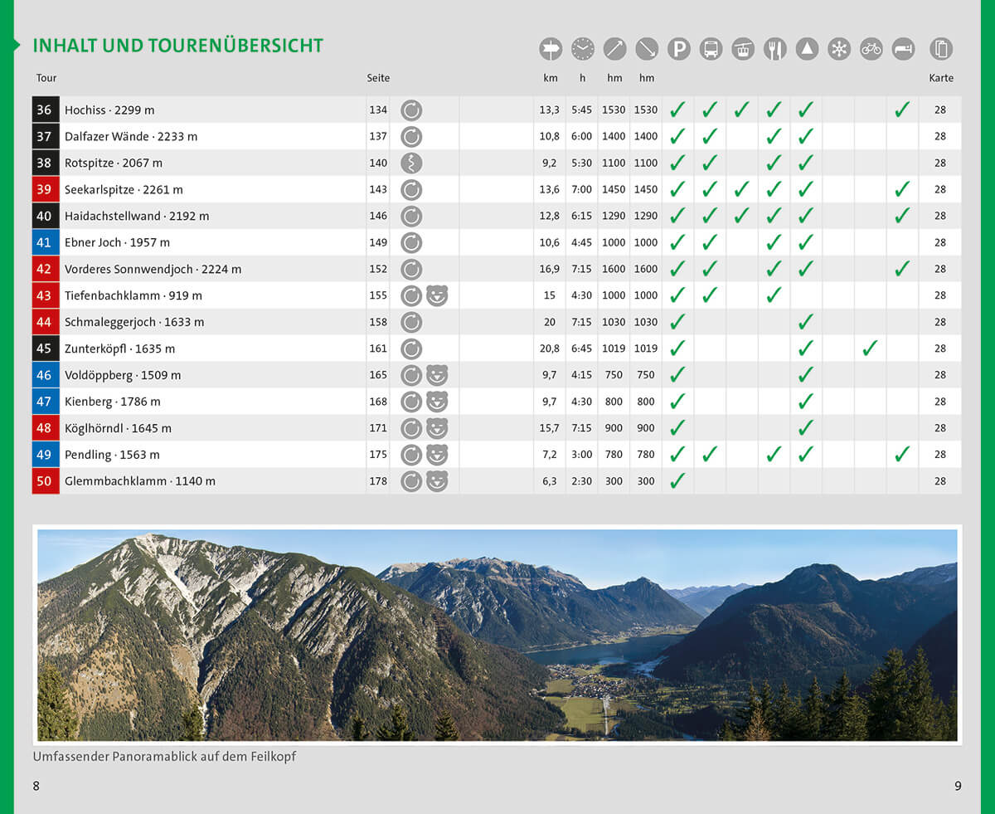The height and width of the screenshot is (814, 995).
Task: Click duration '2:30' for Glemmbachklamm
Action: [x=582, y=481]
